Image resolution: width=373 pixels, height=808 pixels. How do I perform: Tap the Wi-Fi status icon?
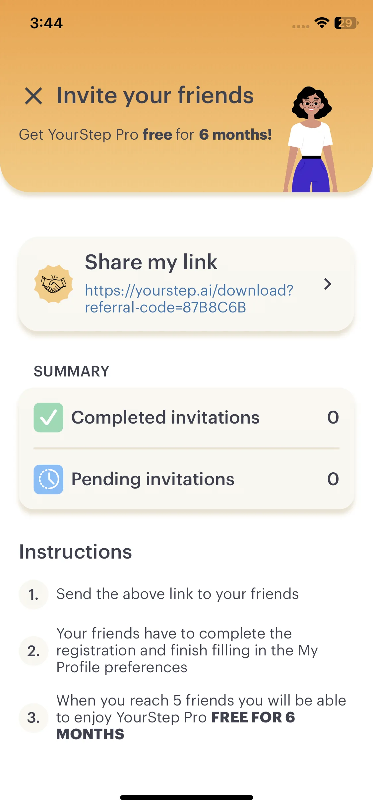tap(322, 23)
